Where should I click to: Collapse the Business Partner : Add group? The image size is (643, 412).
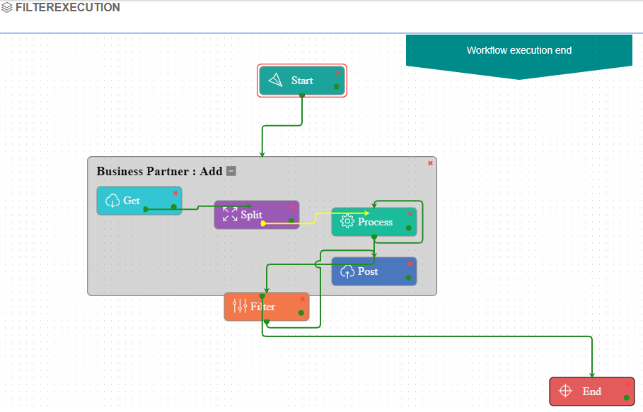(230, 170)
